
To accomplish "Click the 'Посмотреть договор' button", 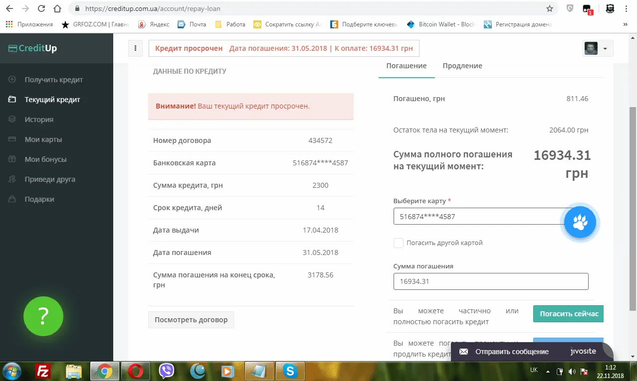I will 191,320.
